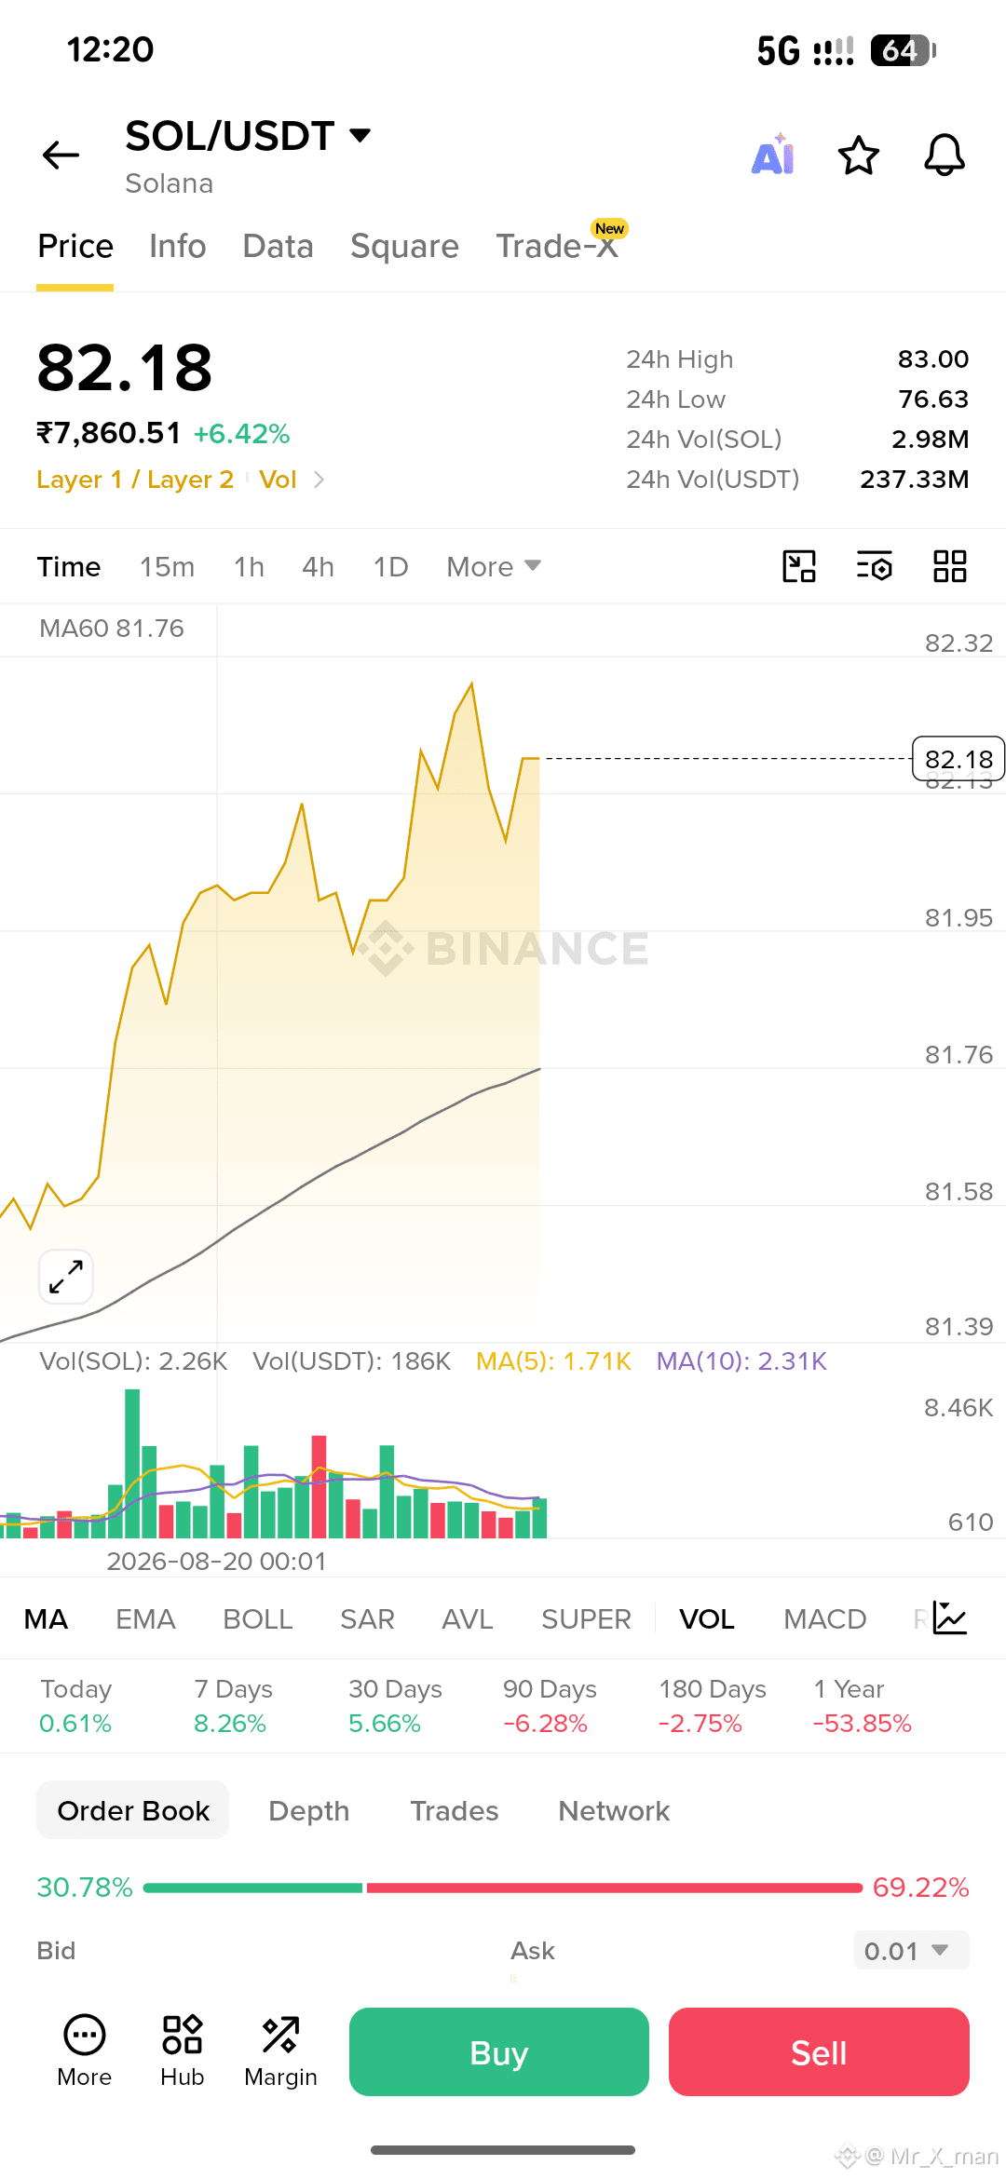Click the MA(5): 1.71K volume label
This screenshot has width=1006, height=2179.
click(x=553, y=1361)
